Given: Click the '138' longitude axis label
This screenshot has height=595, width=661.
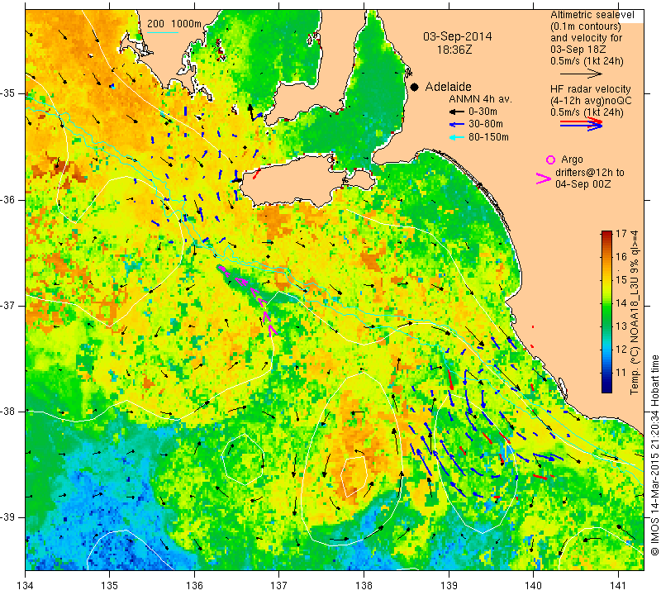Looking at the screenshot, I should pyautogui.click(x=364, y=586).
